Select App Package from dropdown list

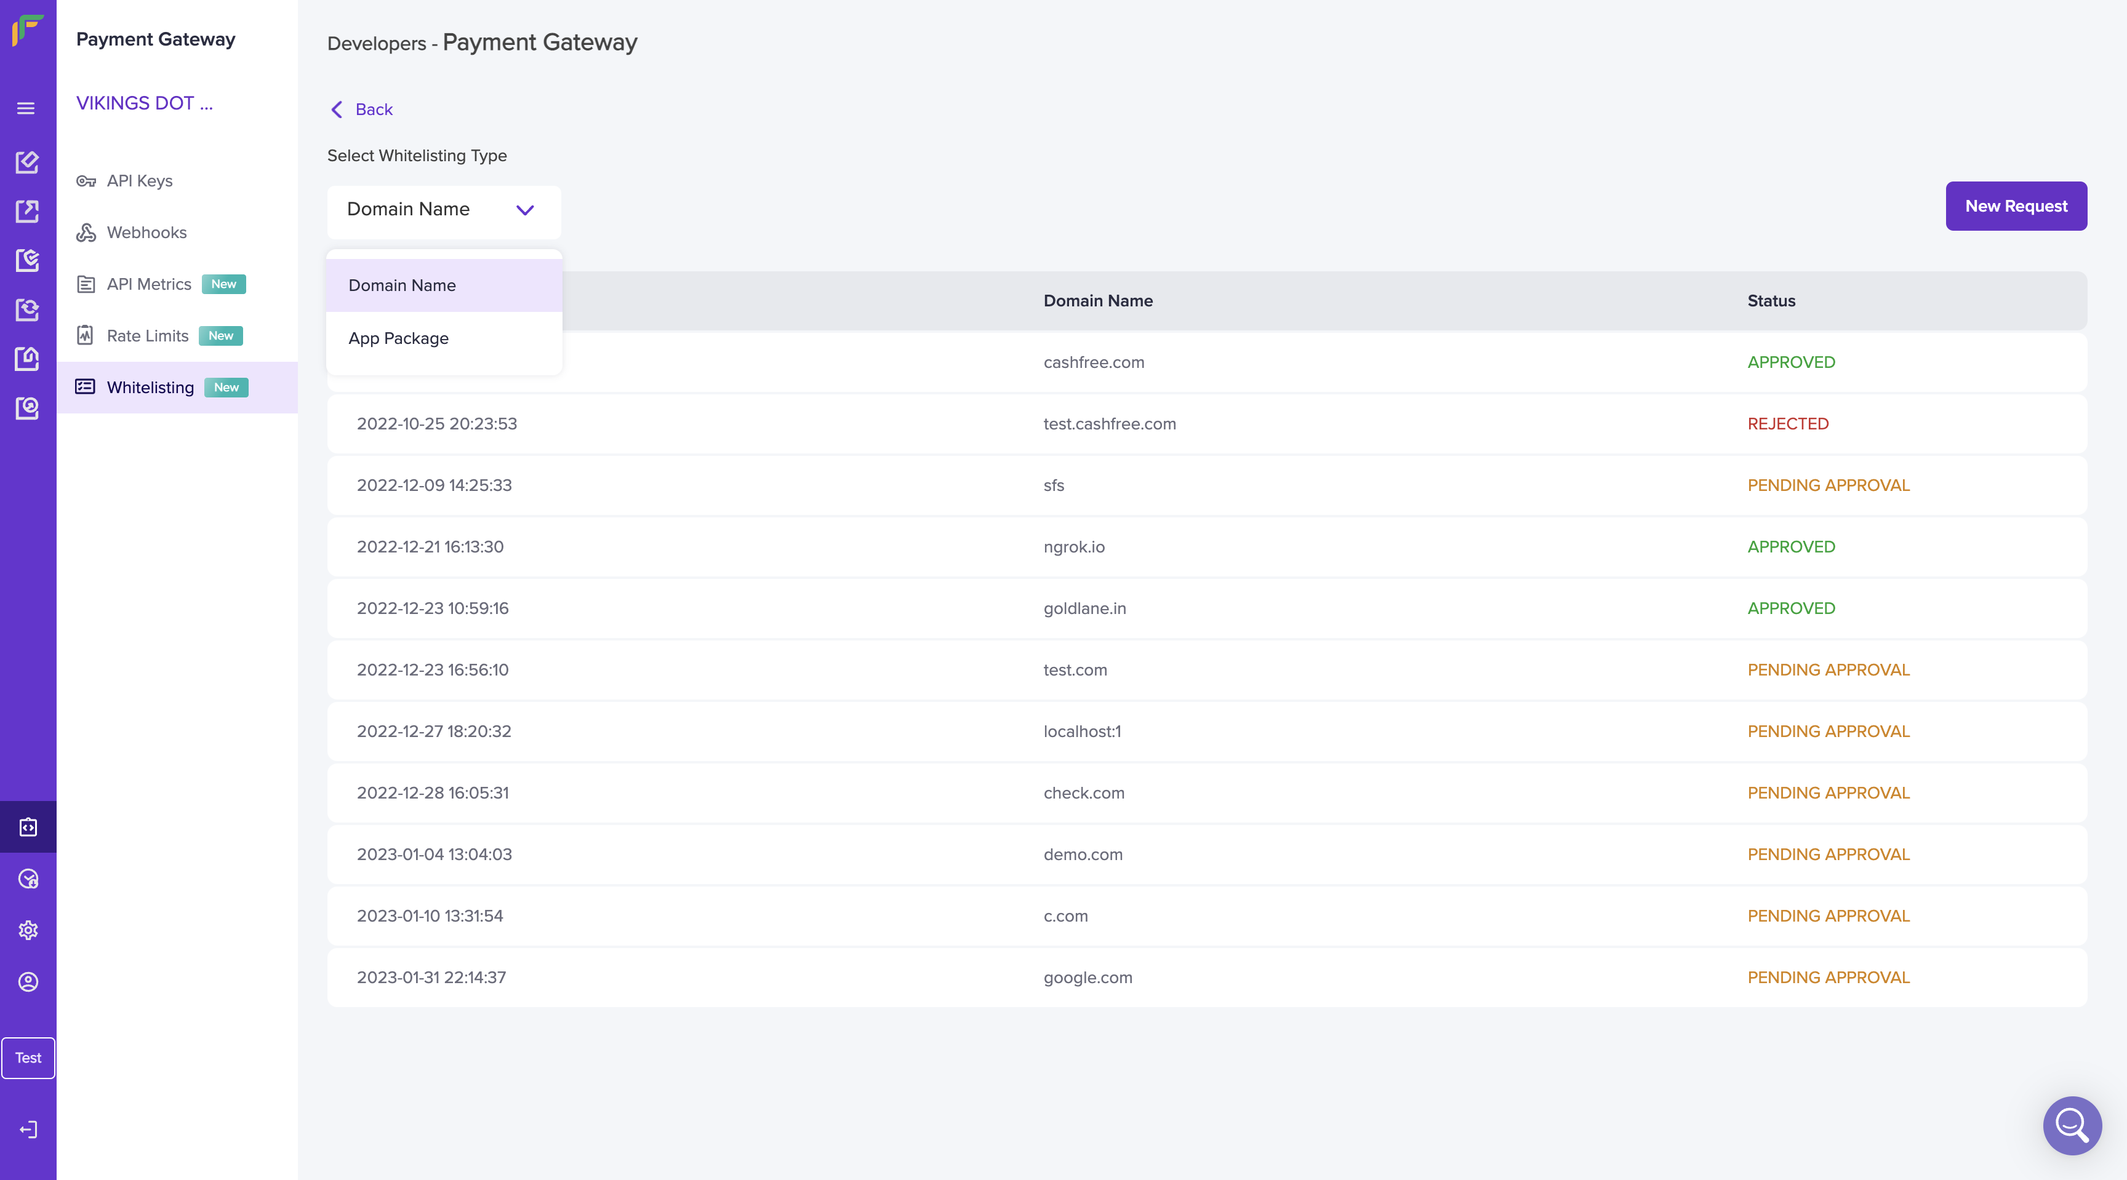click(x=399, y=338)
